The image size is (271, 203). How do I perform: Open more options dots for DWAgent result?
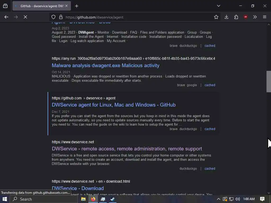coord(201,46)
